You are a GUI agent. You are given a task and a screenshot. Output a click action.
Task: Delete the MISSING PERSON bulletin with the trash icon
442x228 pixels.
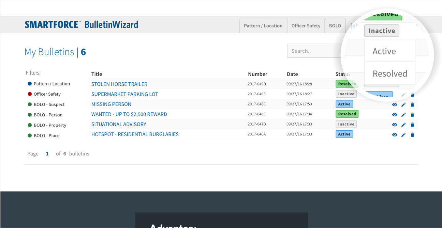[412, 105]
